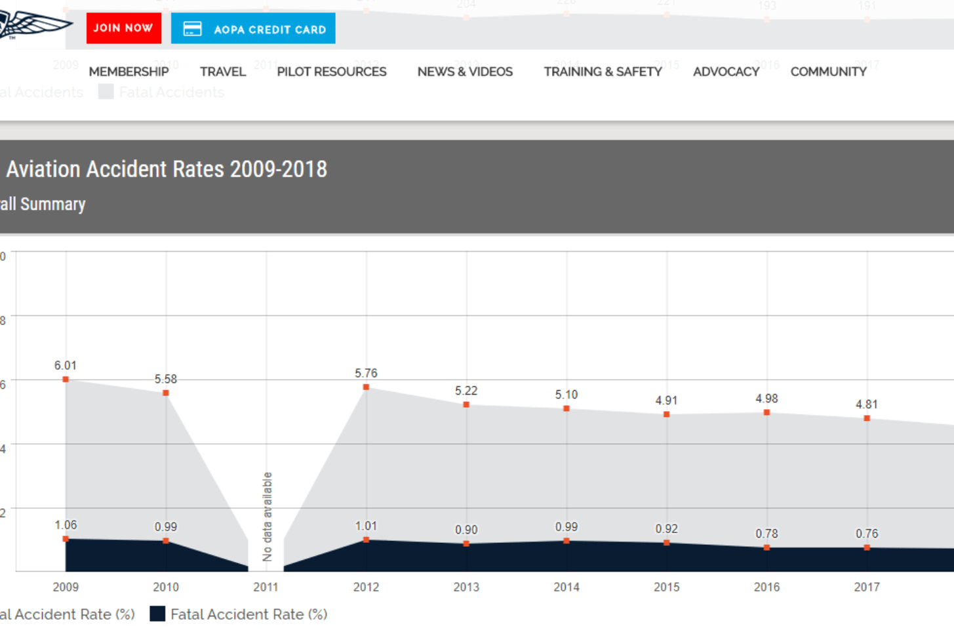Open the ADVOCACY menu
Screen dimensions: 954x636
[x=726, y=71]
